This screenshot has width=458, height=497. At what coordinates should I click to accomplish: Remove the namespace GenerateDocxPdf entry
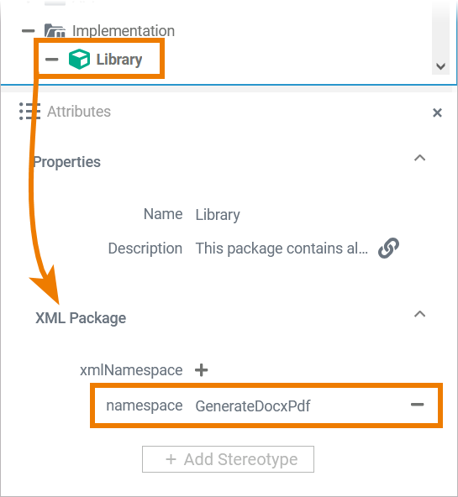(x=417, y=405)
